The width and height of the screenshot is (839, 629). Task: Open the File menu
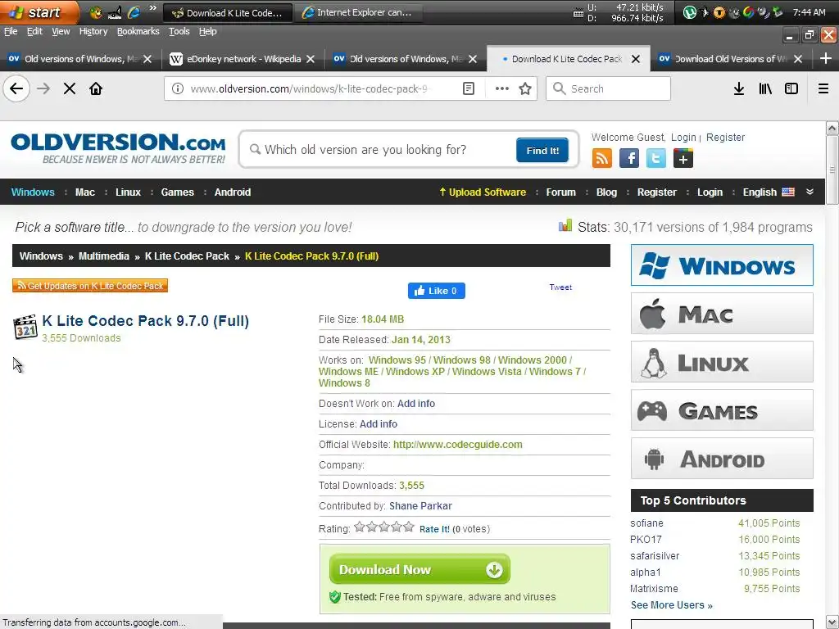pos(11,31)
